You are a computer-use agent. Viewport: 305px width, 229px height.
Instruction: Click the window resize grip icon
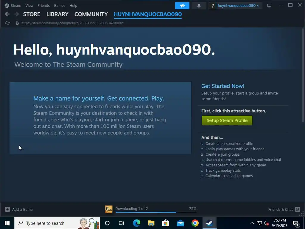coord(301,214)
